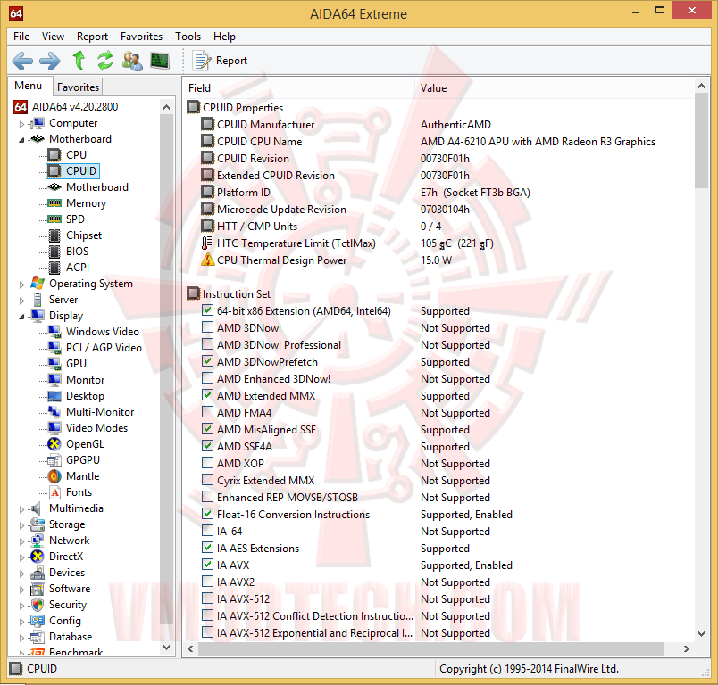This screenshot has width=718, height=685.
Task: Expand the Network tree node
Action: point(21,541)
